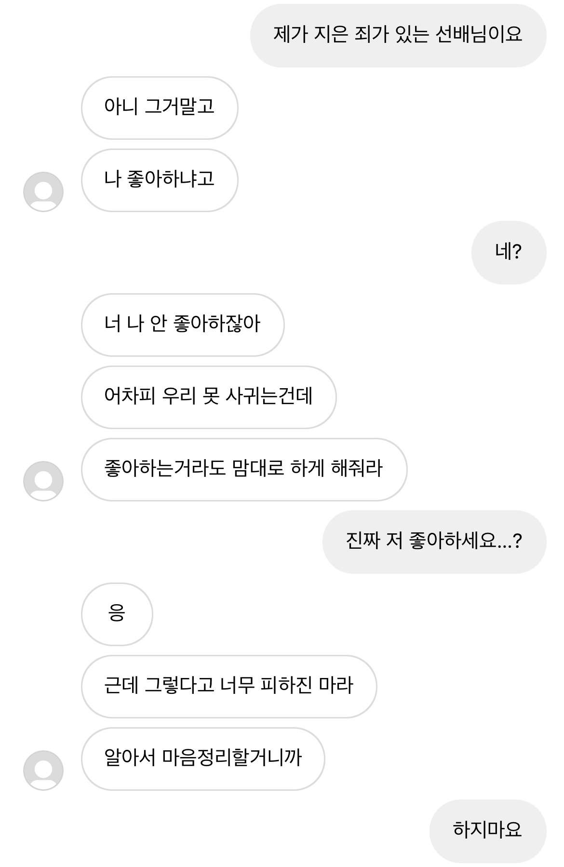
Task: Select the '제가 지은 죄가 있는 선배님이요' bubble
Action: (x=398, y=35)
